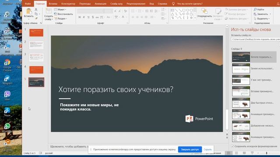
Task: Click the Закрыть доступ button
Action: click(190, 150)
